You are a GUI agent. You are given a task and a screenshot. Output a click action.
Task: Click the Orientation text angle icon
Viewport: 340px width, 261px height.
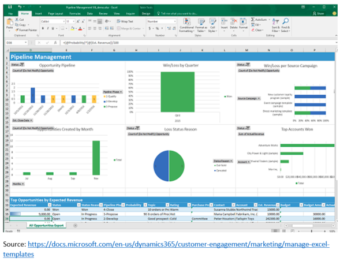pyautogui.click(x=107, y=21)
